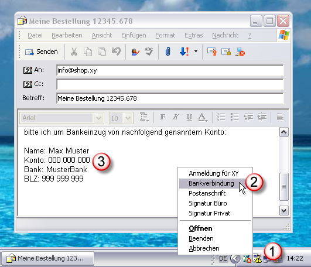The image size is (311, 267).
Task: Click the Work Offline toolbar icon
Action: [240, 52]
